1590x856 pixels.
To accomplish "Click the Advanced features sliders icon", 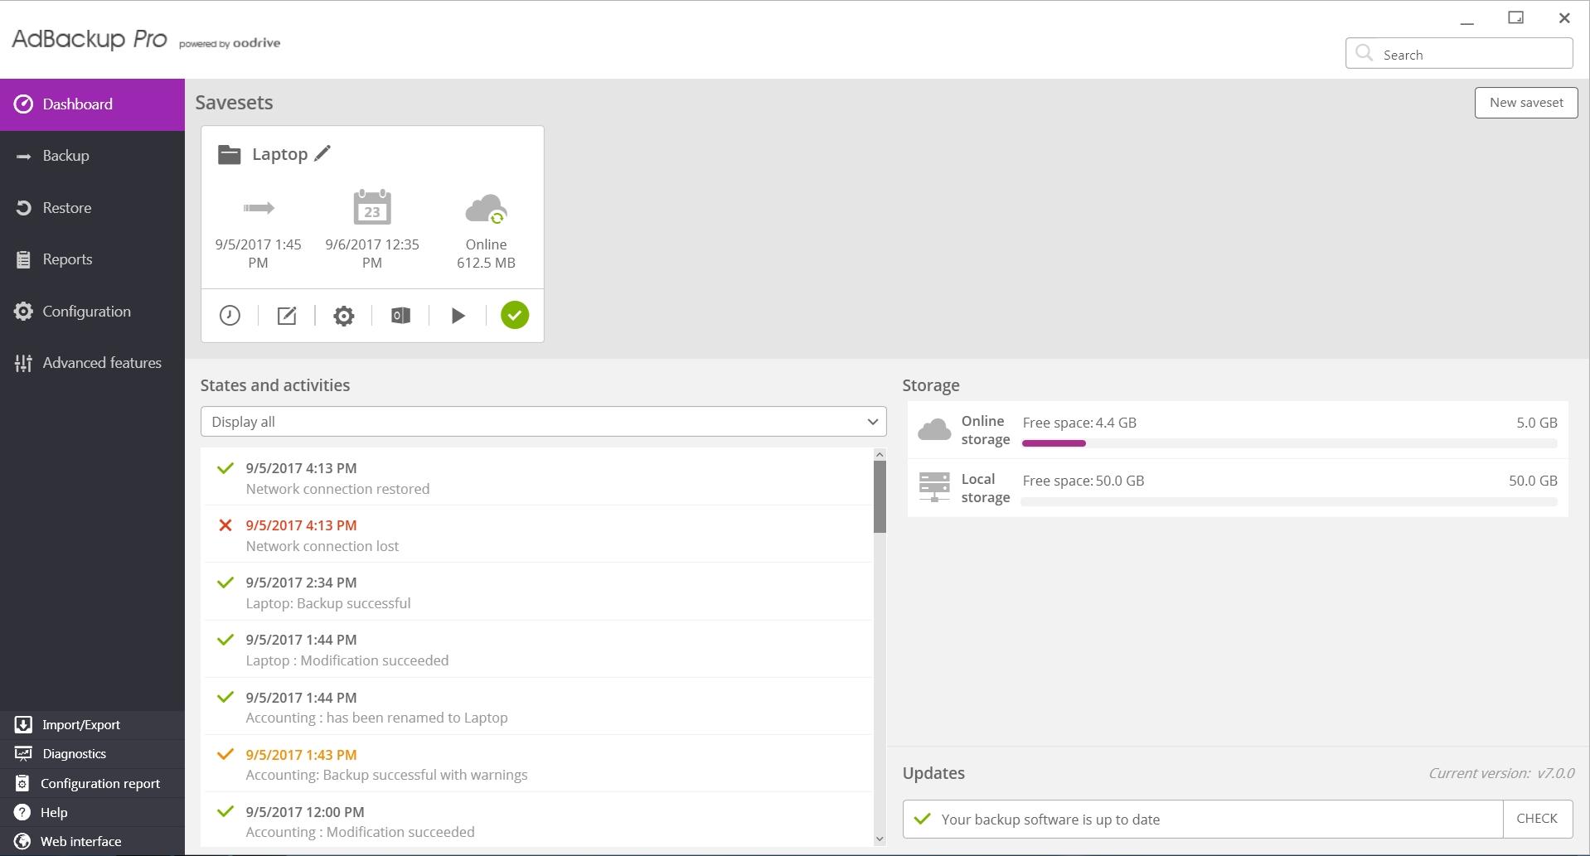I will 23,363.
